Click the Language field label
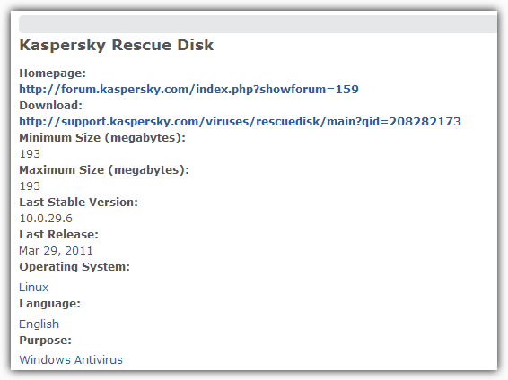 click(x=50, y=304)
